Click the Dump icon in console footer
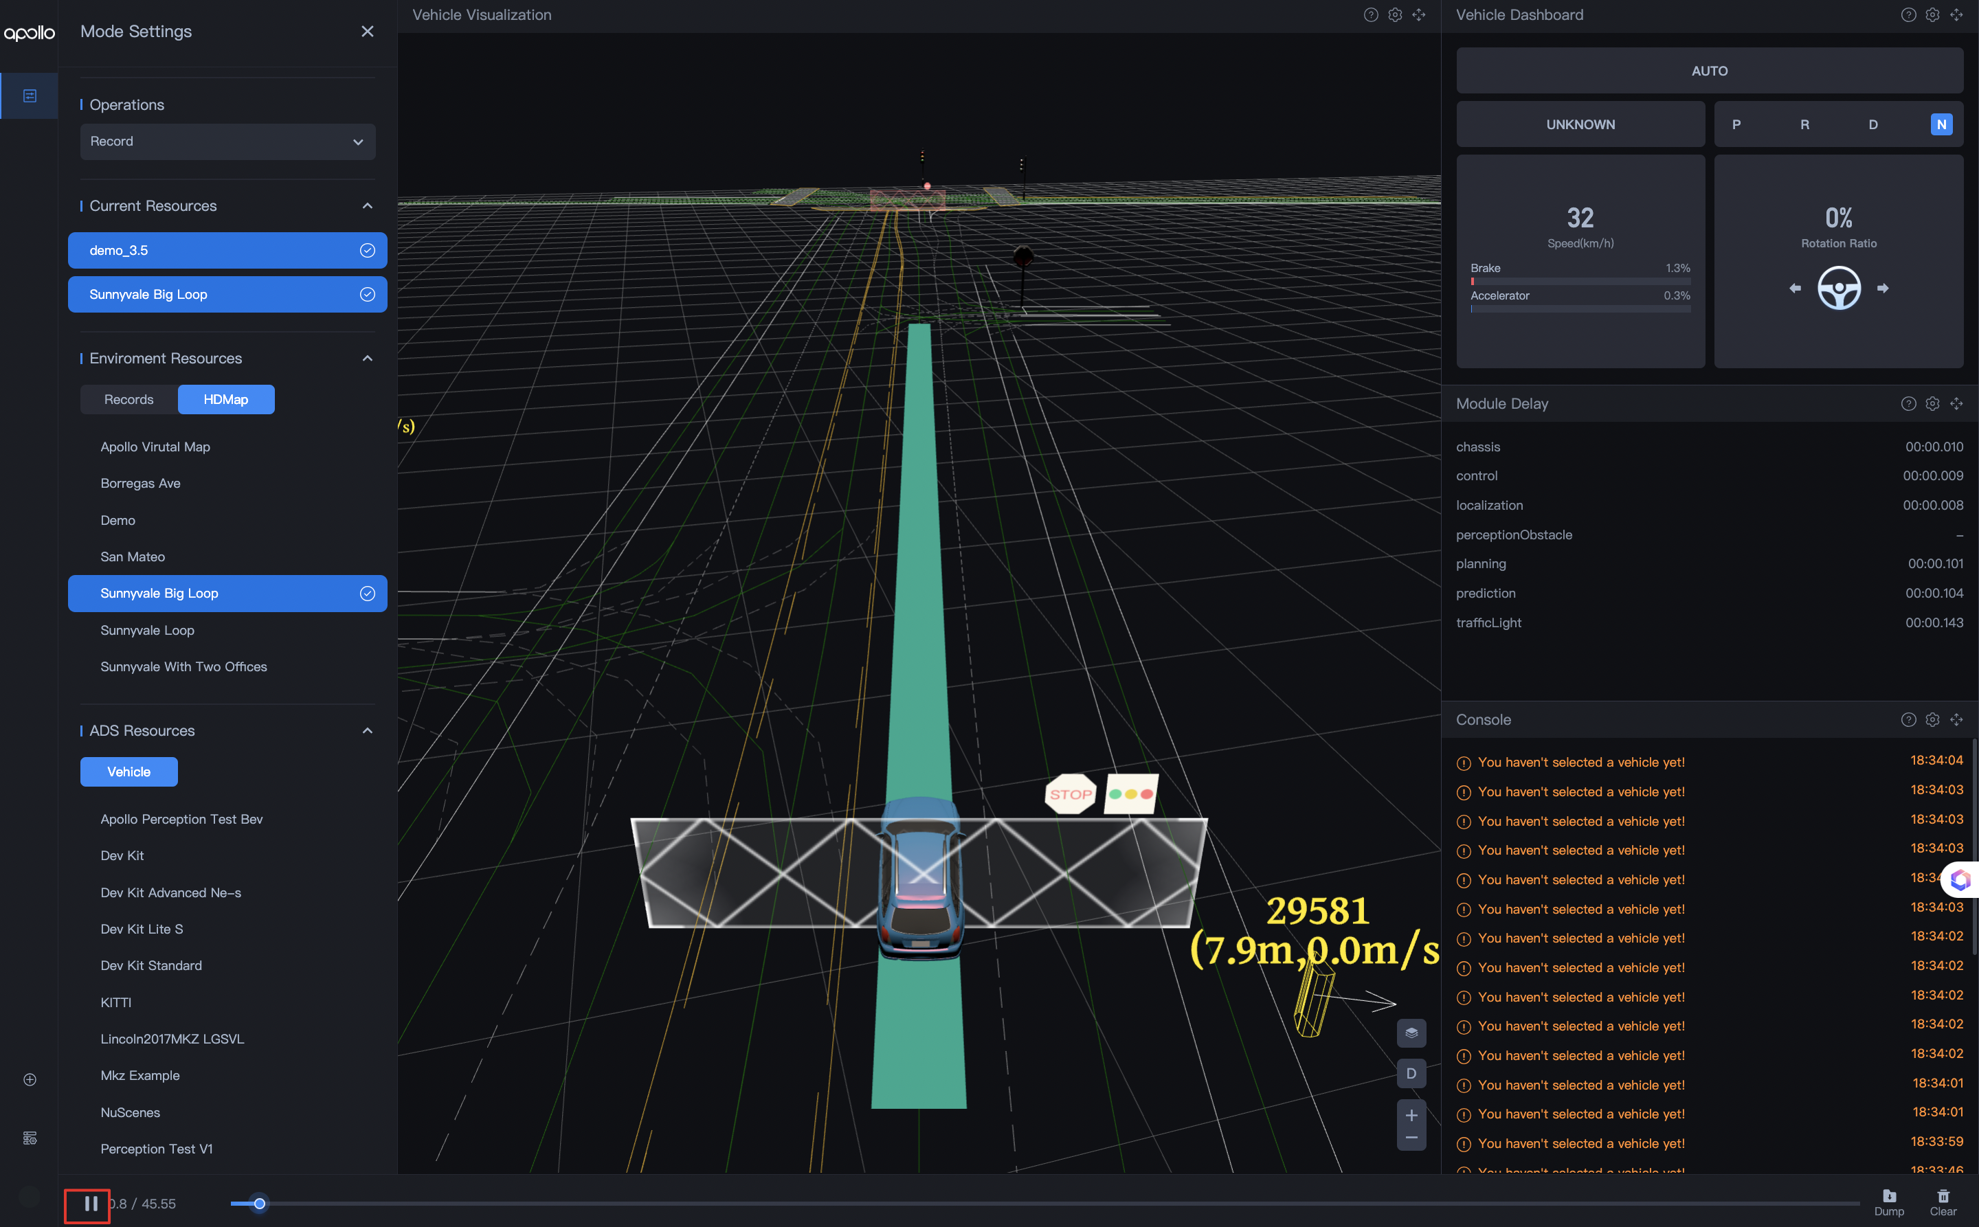This screenshot has height=1227, width=1979. [x=1888, y=1197]
